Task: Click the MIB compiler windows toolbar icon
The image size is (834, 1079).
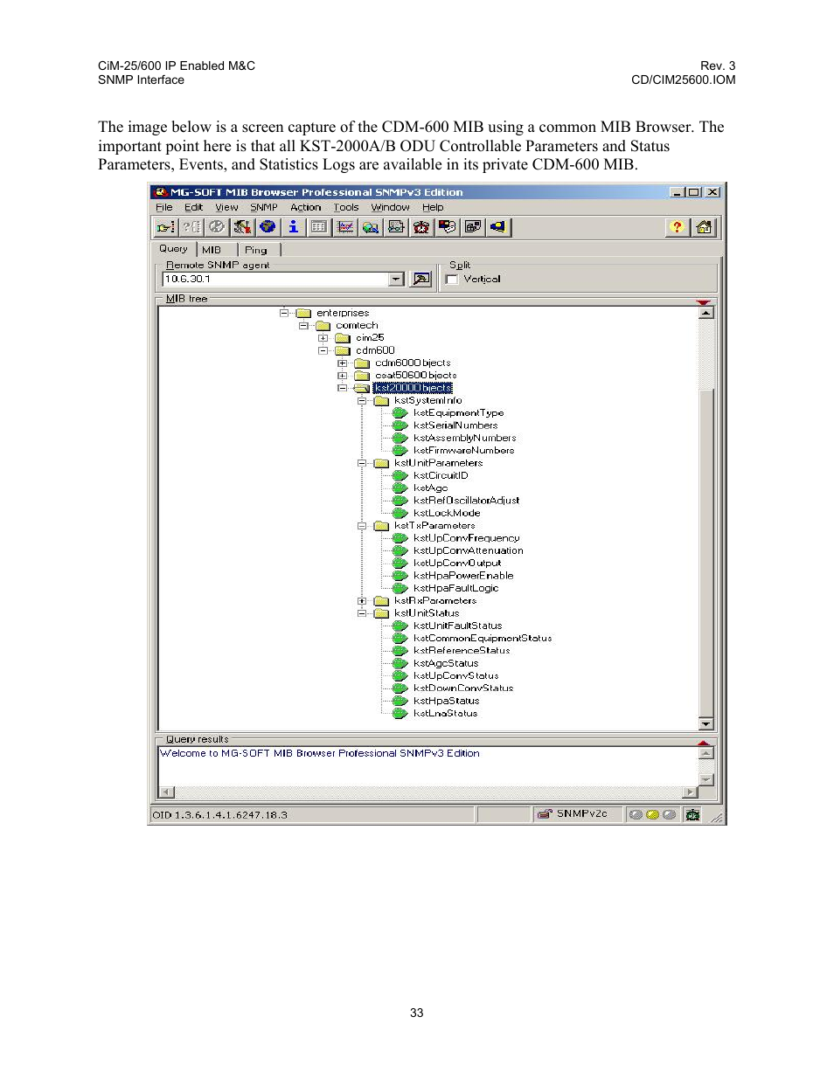Action: pyautogui.click(x=473, y=227)
